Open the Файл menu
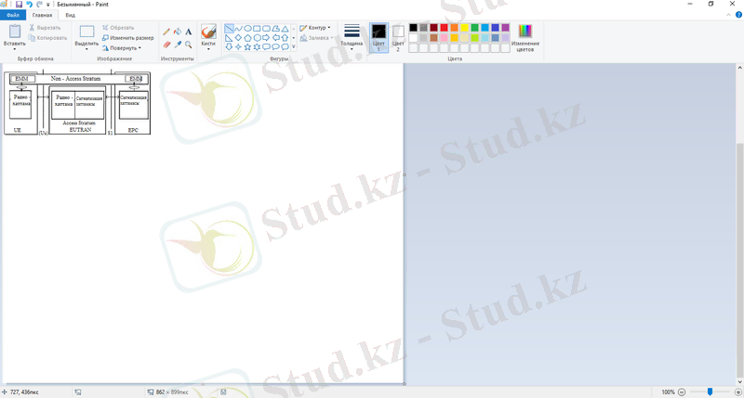The image size is (744, 398). (13, 15)
